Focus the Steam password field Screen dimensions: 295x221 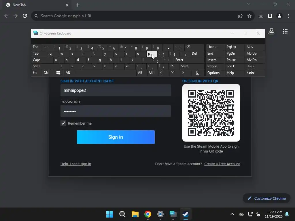coord(116,111)
